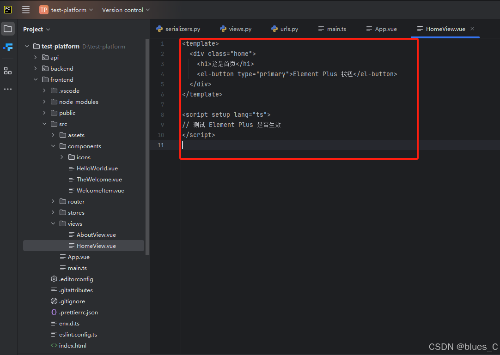Open test-platform project dropdown

tap(72, 10)
